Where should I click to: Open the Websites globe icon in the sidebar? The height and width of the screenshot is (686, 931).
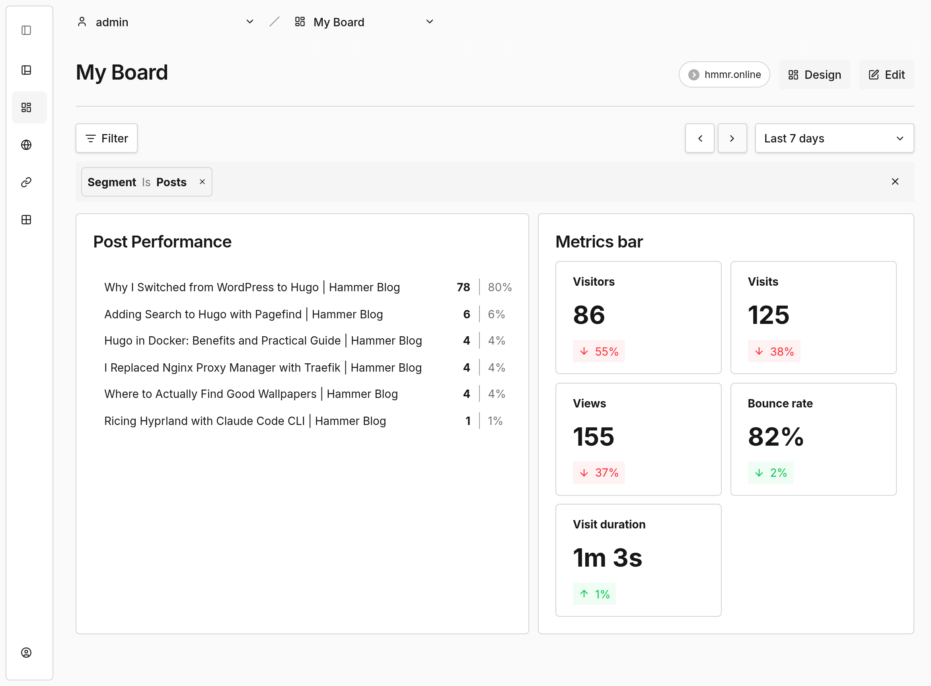26,145
